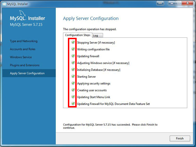This screenshot has width=196, height=147.
Task: Close the MySQL Installer window
Action: pyautogui.click(x=187, y=3)
